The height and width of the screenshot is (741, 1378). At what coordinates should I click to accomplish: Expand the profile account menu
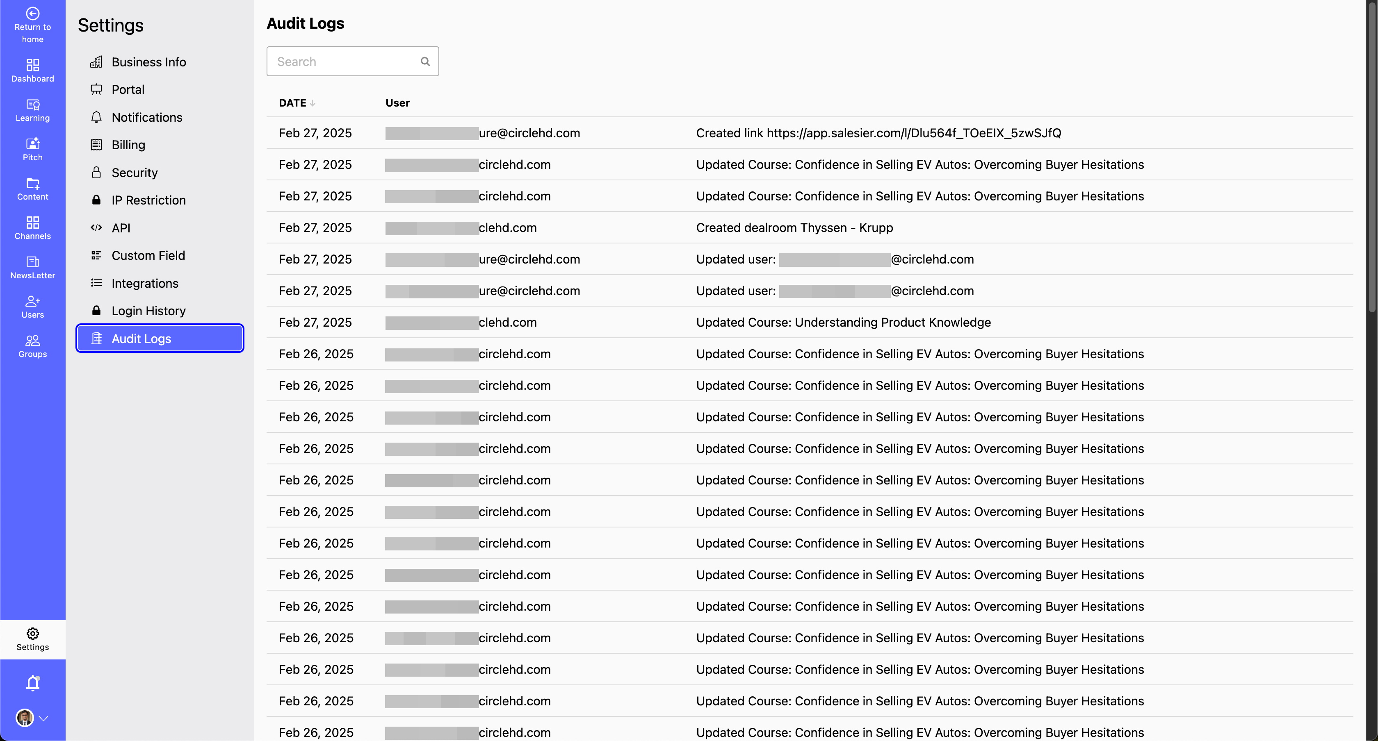31,718
